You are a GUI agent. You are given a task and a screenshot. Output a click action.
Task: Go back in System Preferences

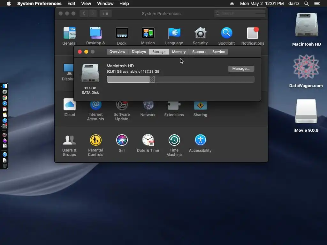(x=84, y=13)
